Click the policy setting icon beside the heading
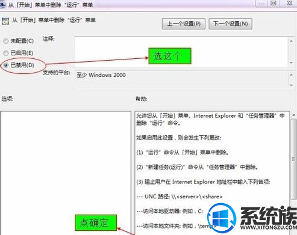 click(x=5, y=21)
